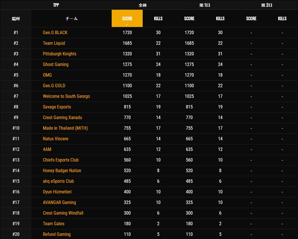This screenshot has height=239, width=298.
Task: Sort by Day 1 SCORE column header
Action: coord(189,18)
